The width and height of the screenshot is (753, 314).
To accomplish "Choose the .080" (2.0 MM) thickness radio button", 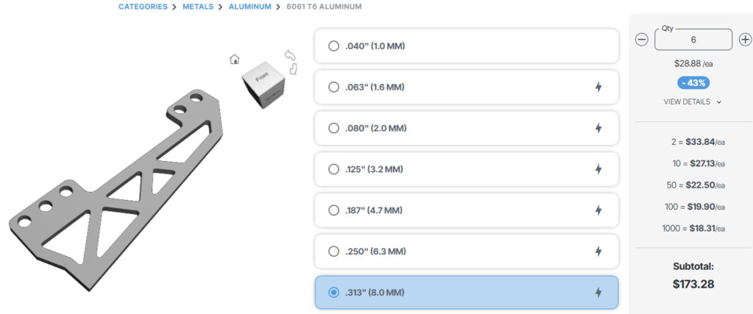I will pyautogui.click(x=334, y=129).
